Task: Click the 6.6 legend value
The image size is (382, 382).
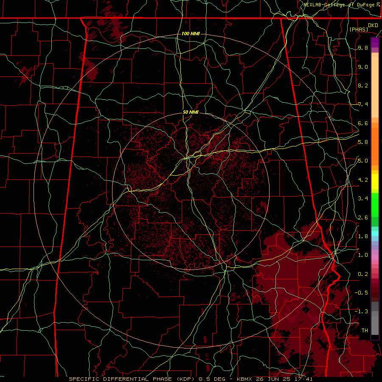Action: click(363, 123)
